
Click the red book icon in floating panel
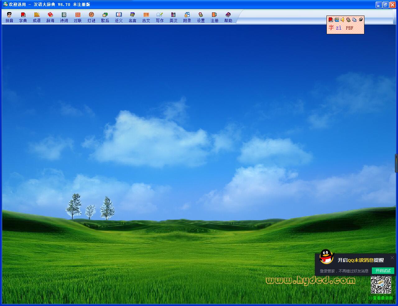tap(331, 20)
